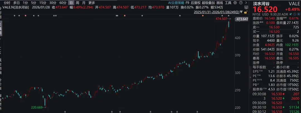The height and width of the screenshot is (113, 301).
Task: Open the help question mark icon
Action: tap(241, 3)
